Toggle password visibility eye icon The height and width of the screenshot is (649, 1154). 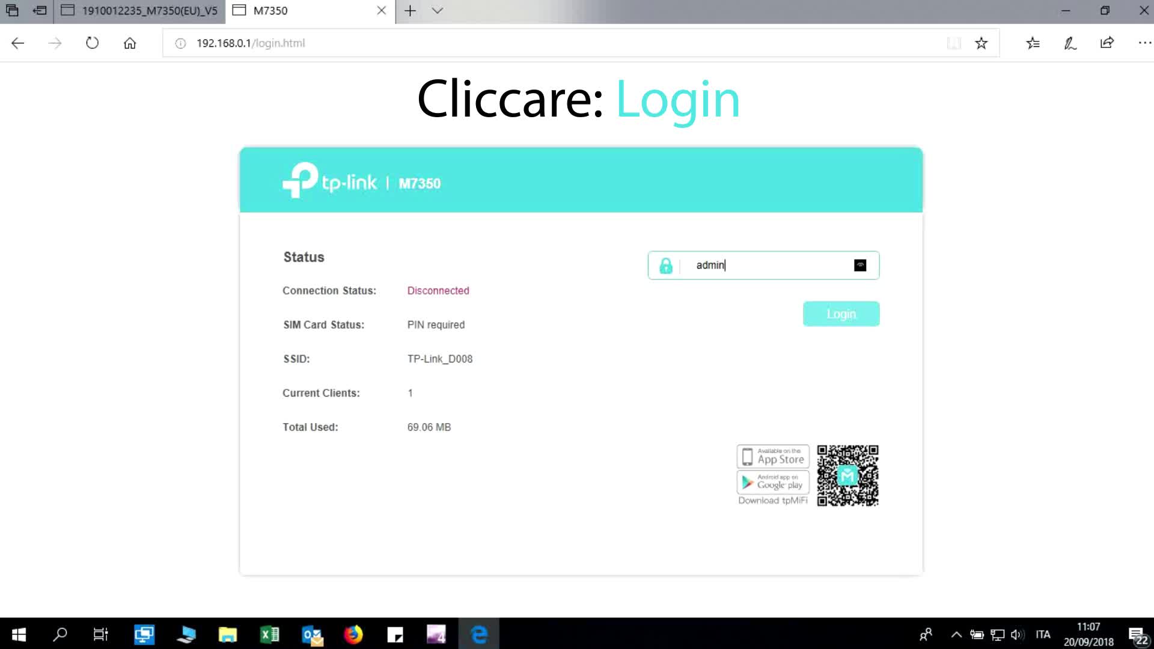(860, 266)
